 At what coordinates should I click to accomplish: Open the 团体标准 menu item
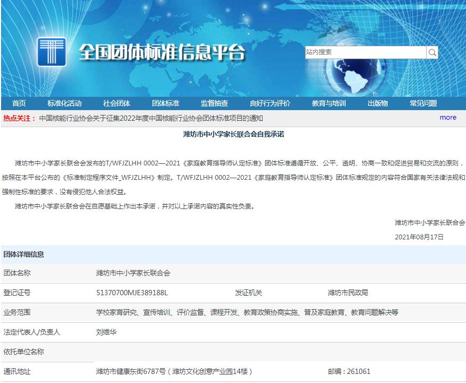(x=166, y=103)
